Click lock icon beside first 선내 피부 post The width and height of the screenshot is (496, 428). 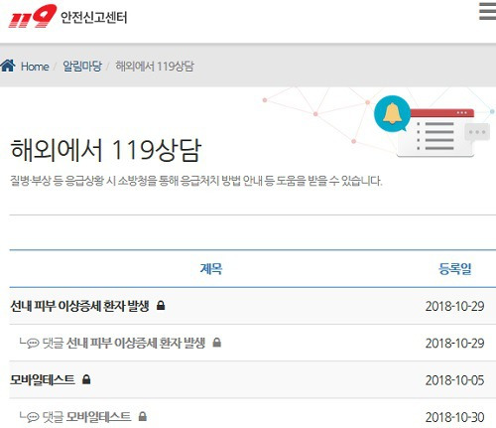tap(161, 305)
